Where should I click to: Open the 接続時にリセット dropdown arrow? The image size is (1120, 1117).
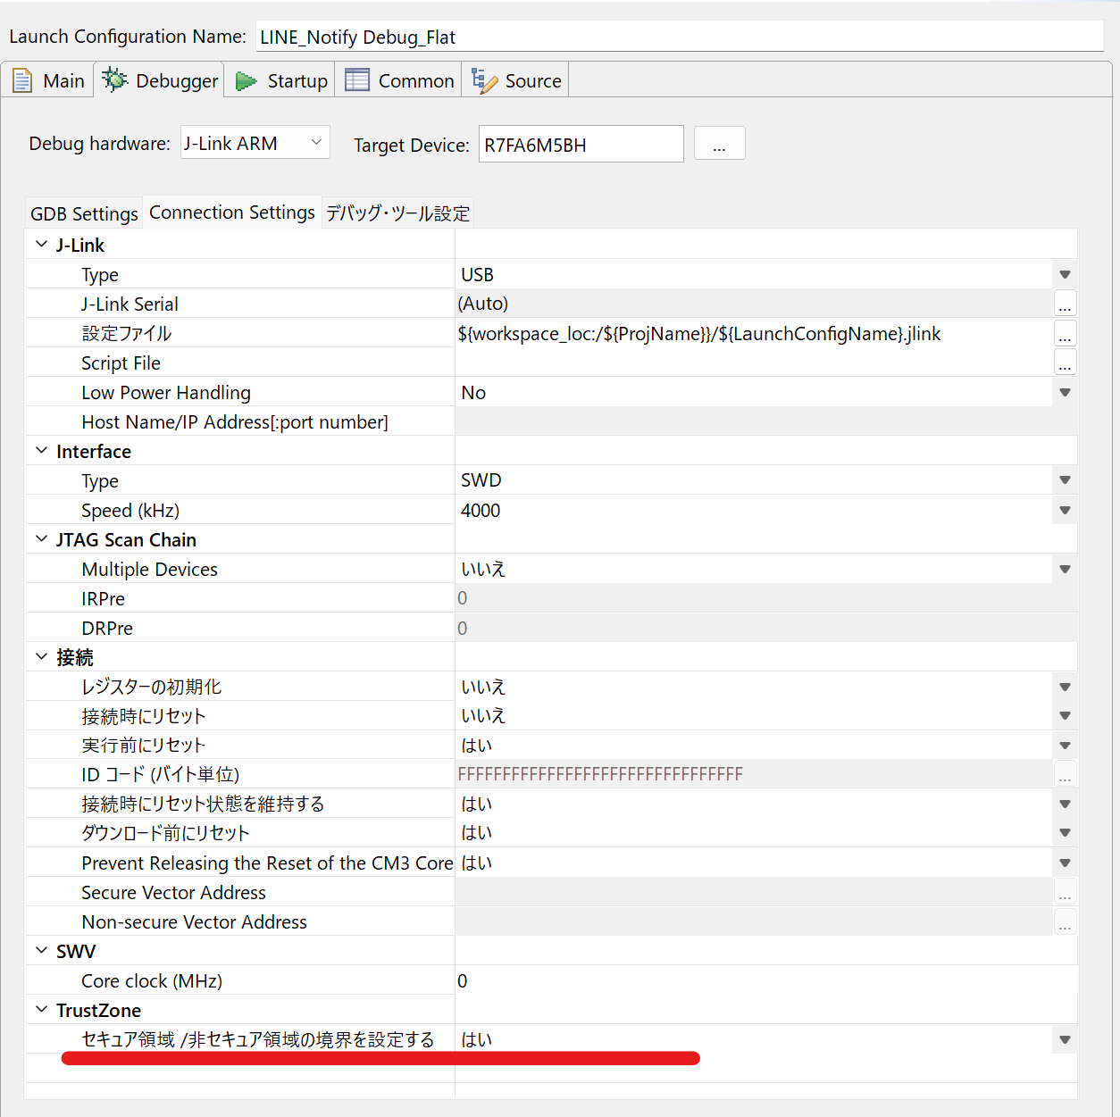(1065, 715)
